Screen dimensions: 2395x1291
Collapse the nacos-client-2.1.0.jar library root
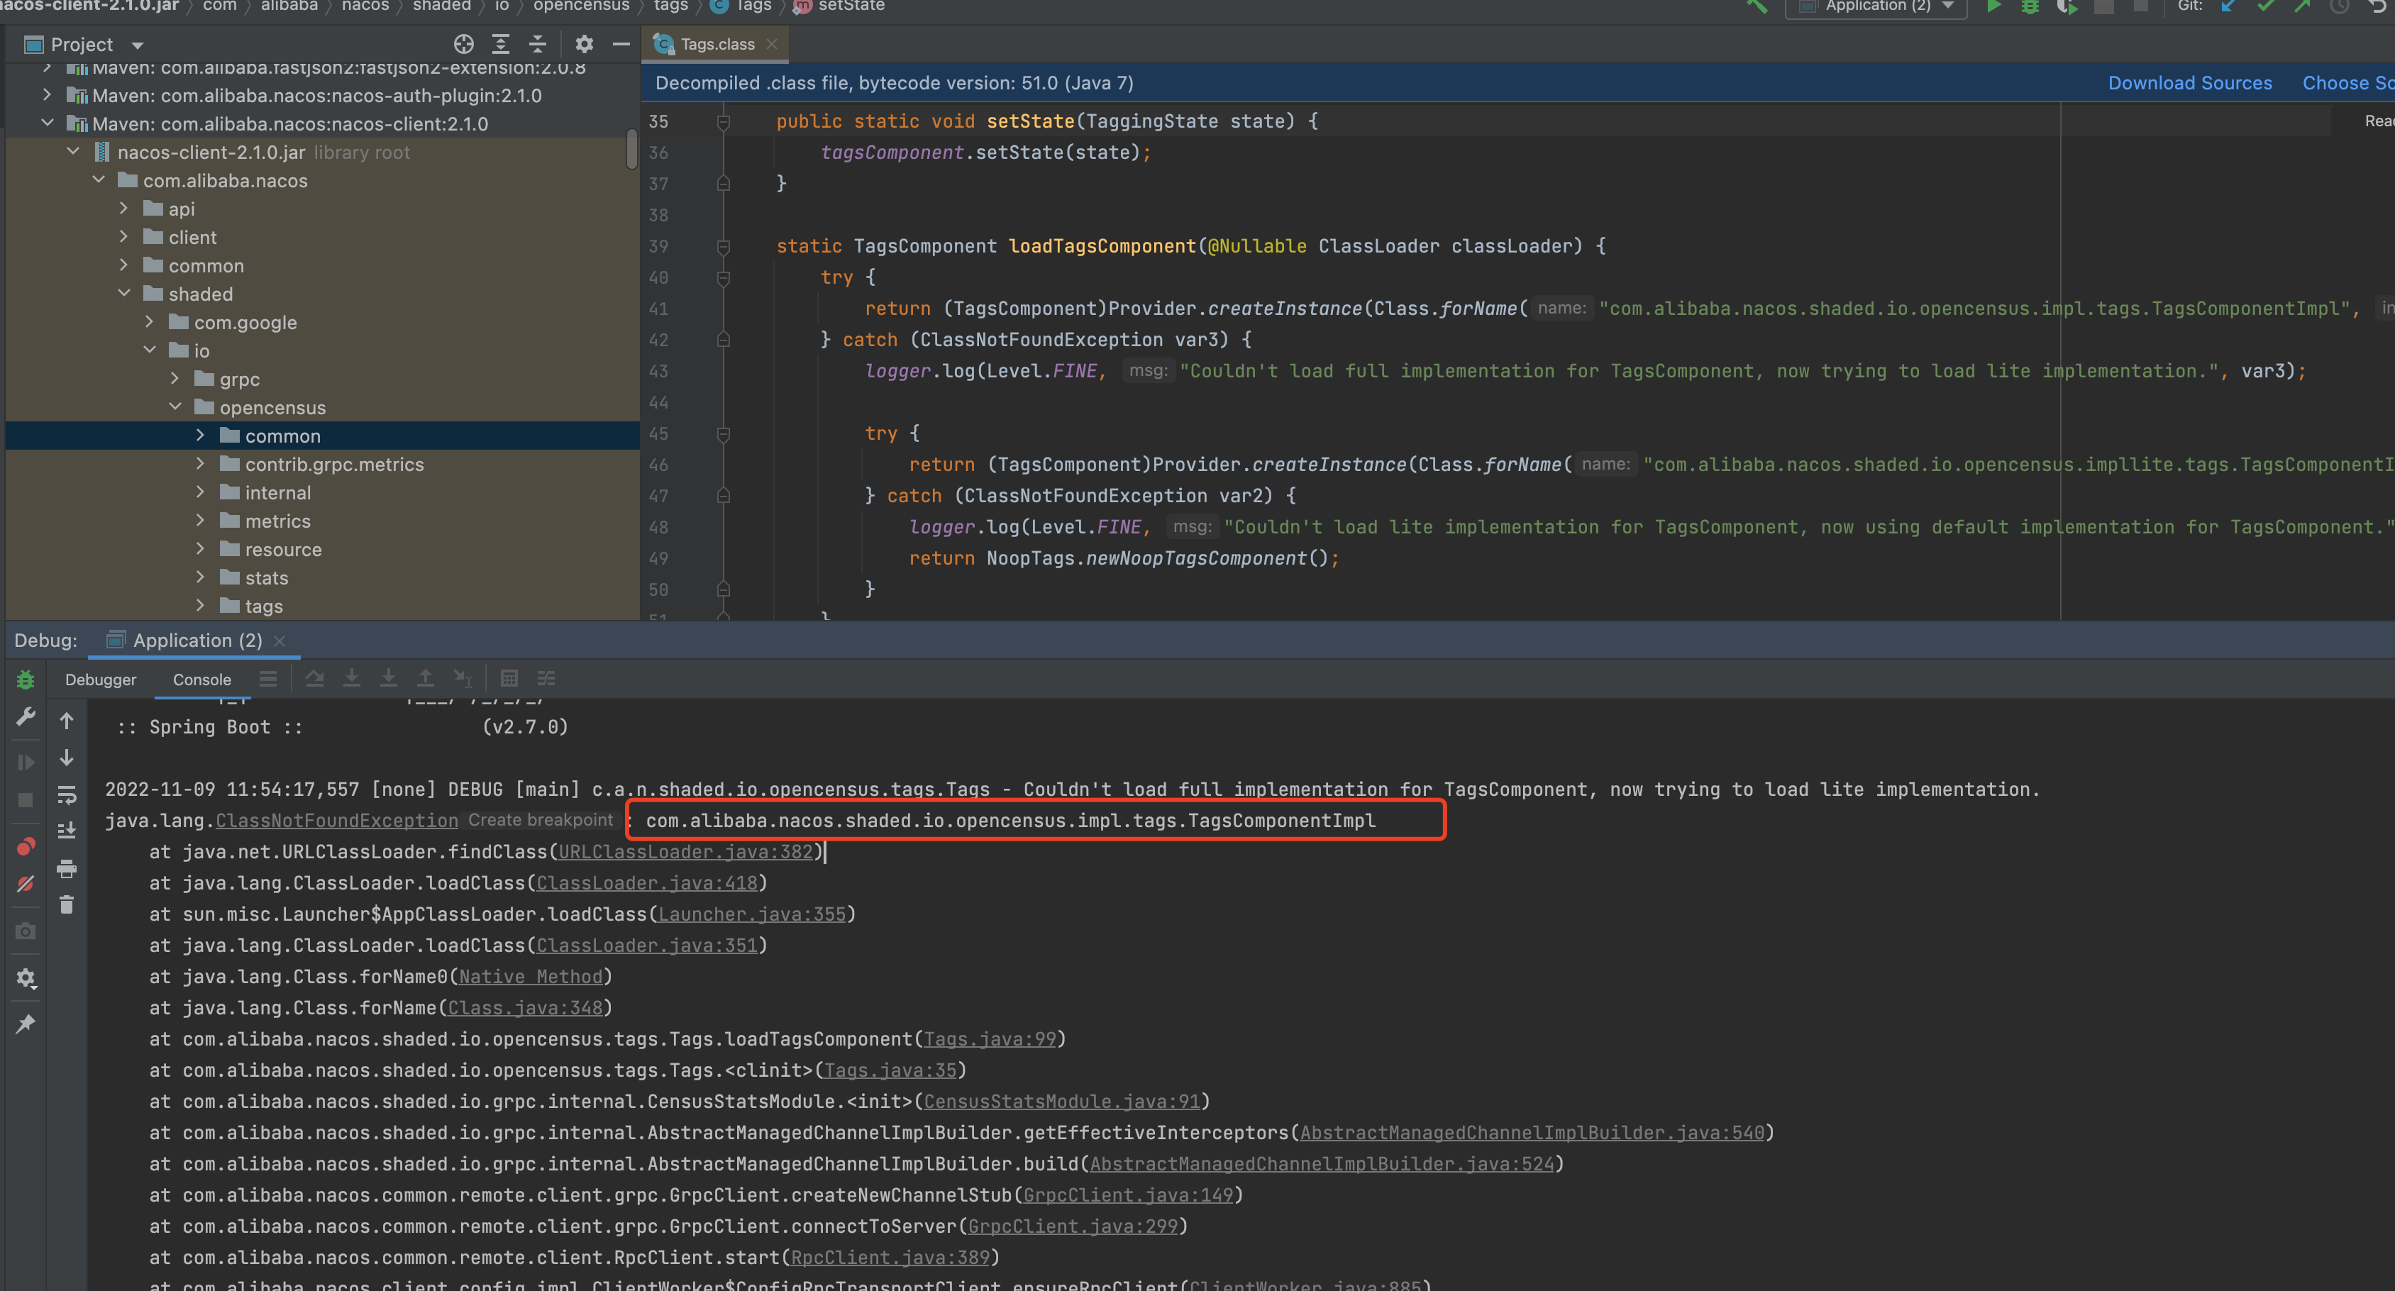(x=74, y=152)
